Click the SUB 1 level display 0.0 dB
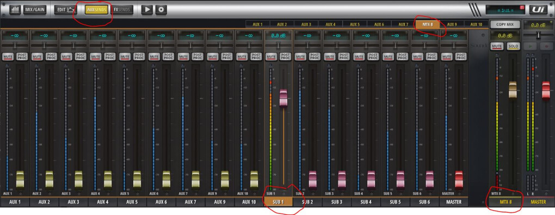Image resolution: width=555 pixels, height=215 pixels. tap(278, 36)
